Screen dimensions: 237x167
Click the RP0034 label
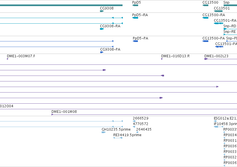230,135
